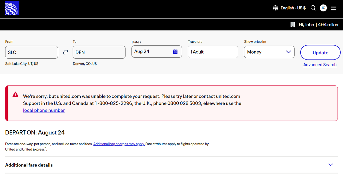Image resolution: width=343 pixels, height=183 pixels.
Task: Open the JG profile avatar
Action: (x=323, y=8)
